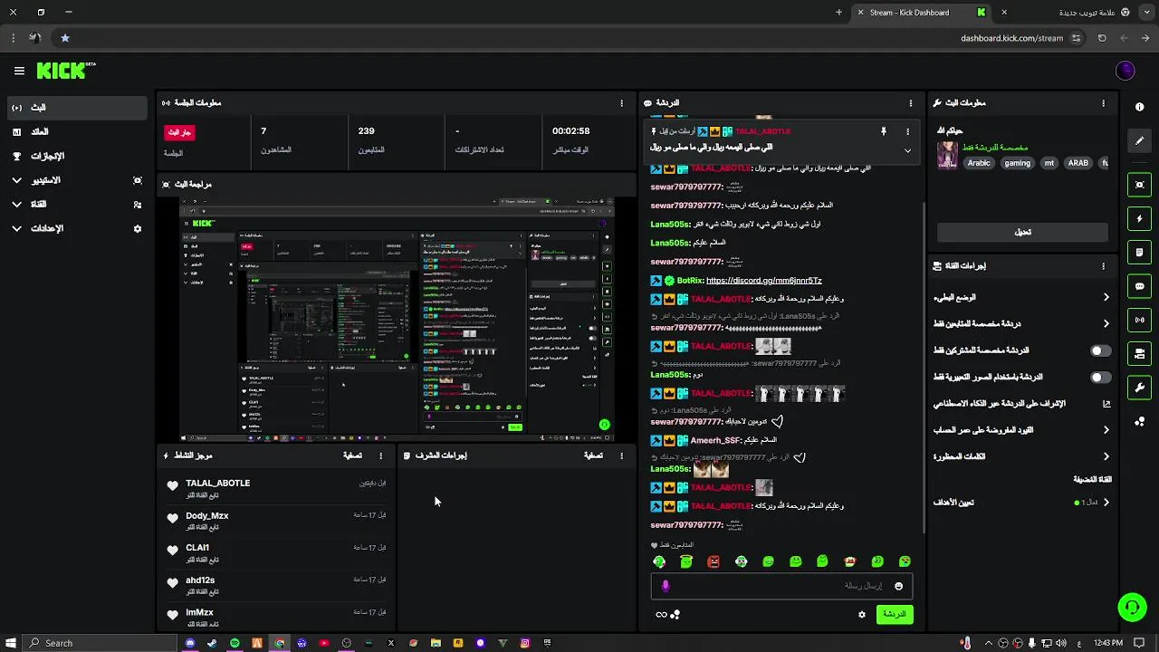The image size is (1159, 652).
Task: Click in the send message input field
Action: click(781, 586)
